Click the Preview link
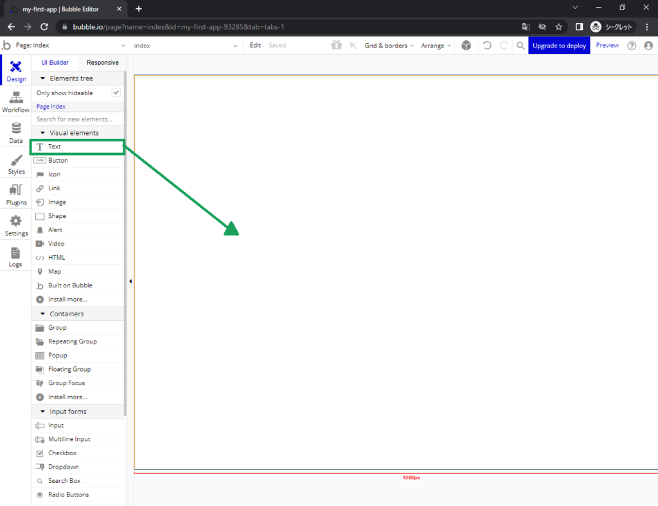 607,46
